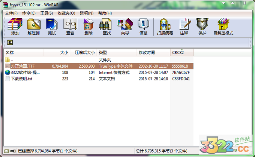Click the date 2002-10-30 11:17
This screenshot has width=255, height=157.
point(153,66)
